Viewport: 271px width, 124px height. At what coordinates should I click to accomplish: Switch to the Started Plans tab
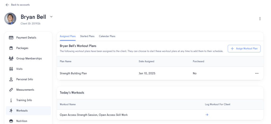click(x=87, y=36)
